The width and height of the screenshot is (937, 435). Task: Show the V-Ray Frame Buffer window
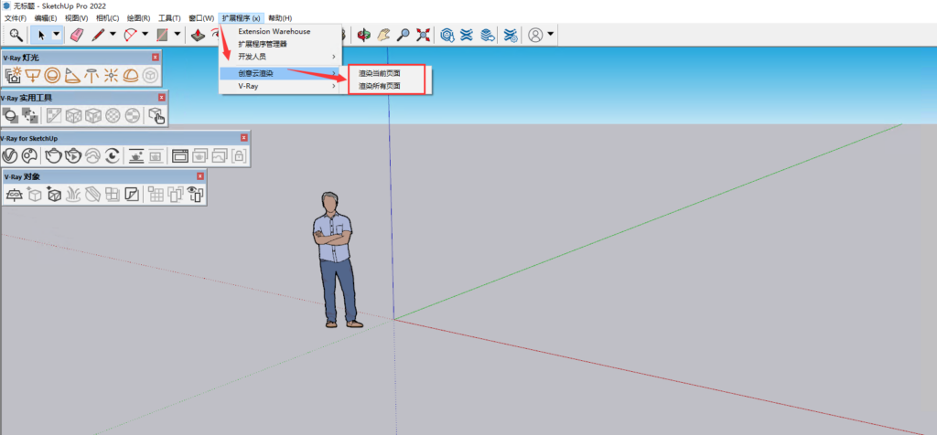pos(180,155)
